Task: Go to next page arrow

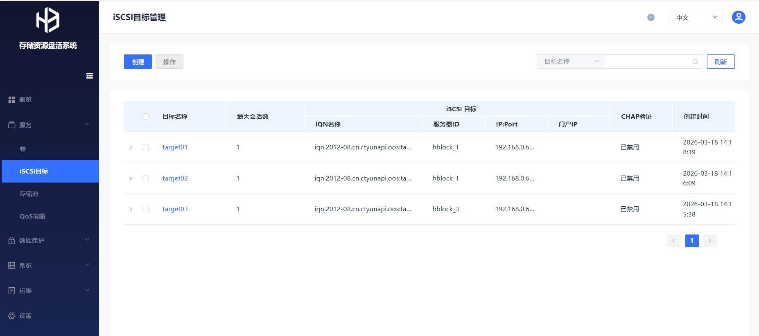Action: pyautogui.click(x=710, y=241)
